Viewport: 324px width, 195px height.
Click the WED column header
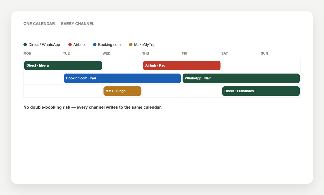coord(106,53)
